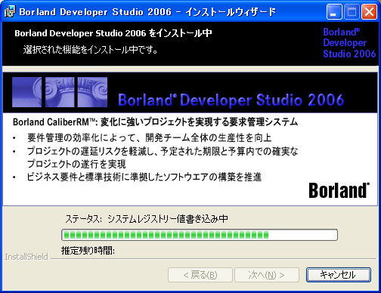Click the disabled 次へ(N) next button
381x293 pixels.
(267, 275)
